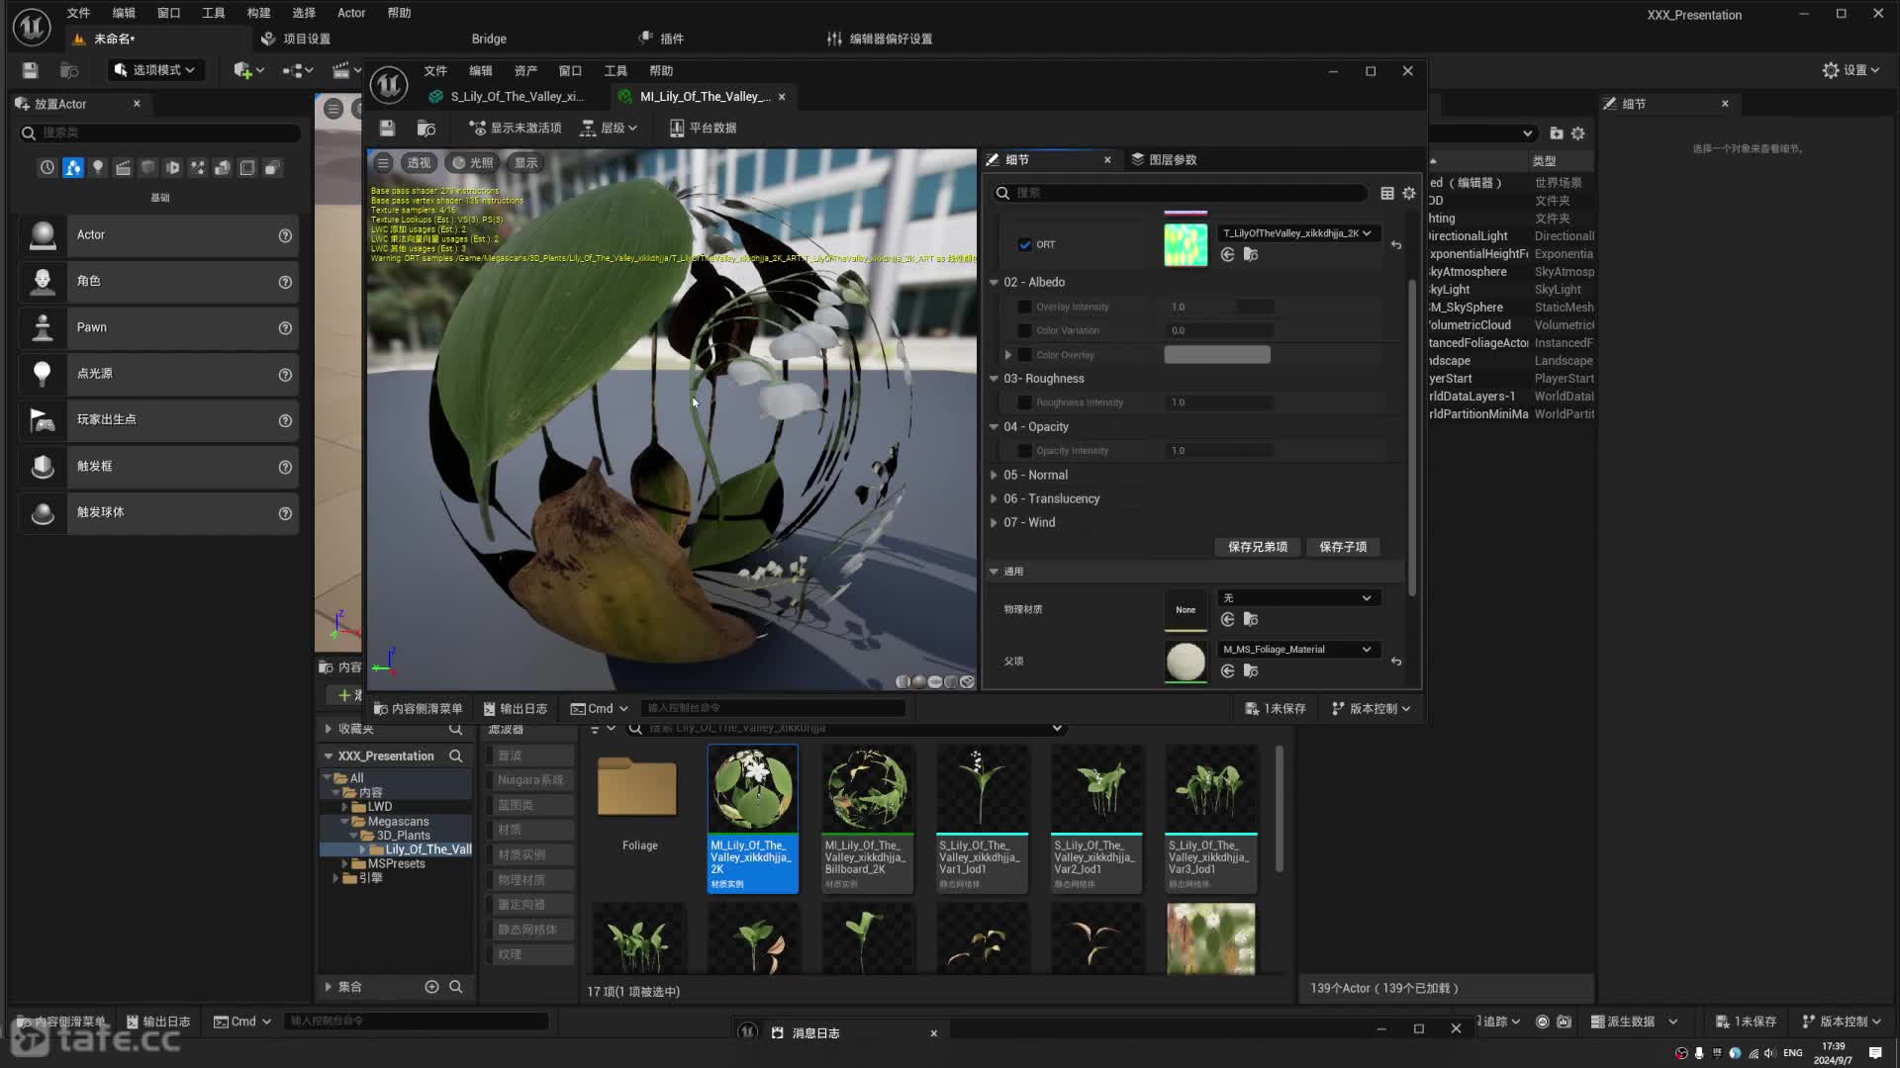Click the Color Overlay gray swatch
Viewport: 1900px width, 1068px height.
point(1217,354)
